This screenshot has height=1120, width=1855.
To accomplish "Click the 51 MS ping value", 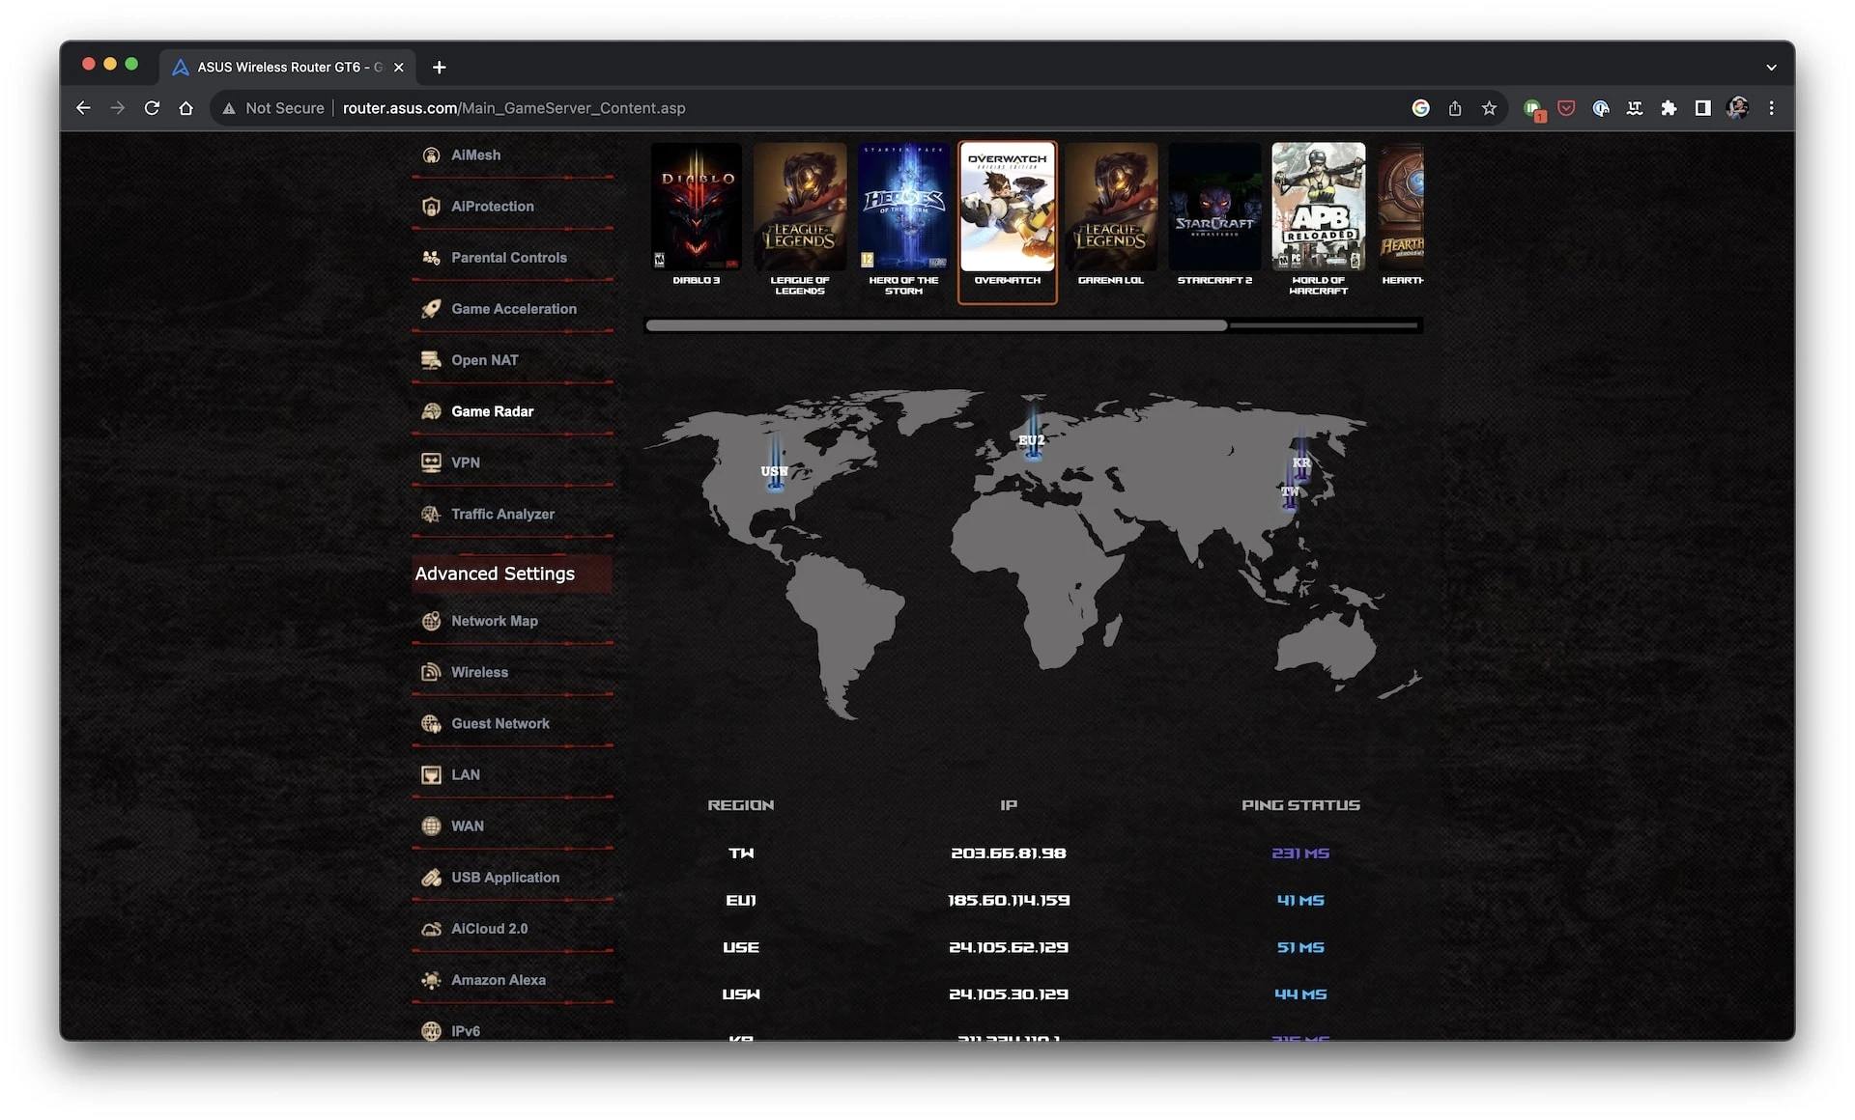I will point(1300,947).
